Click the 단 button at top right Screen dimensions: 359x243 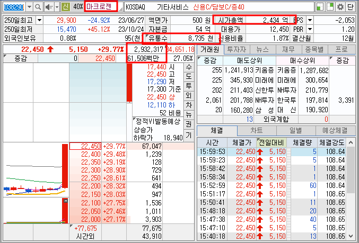click(x=351, y=7)
